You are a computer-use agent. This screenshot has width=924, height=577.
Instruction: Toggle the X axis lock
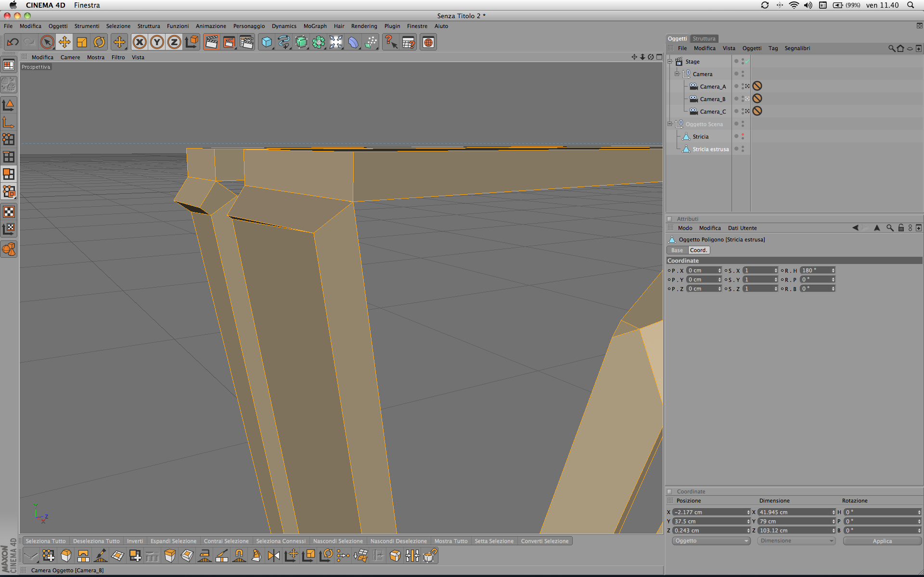pyautogui.click(x=140, y=42)
